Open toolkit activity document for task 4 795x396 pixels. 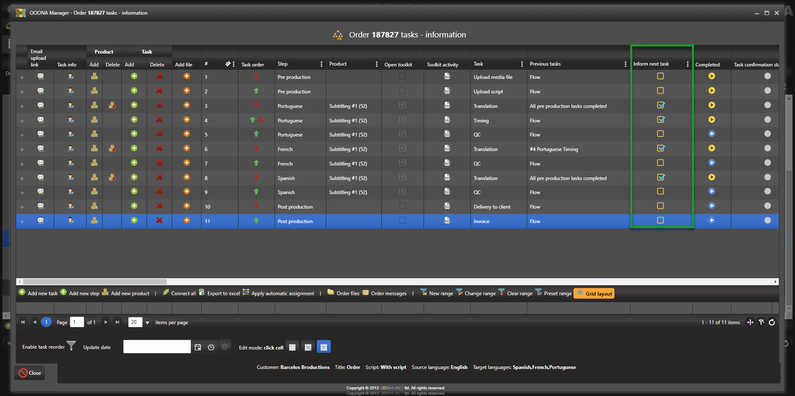447,120
